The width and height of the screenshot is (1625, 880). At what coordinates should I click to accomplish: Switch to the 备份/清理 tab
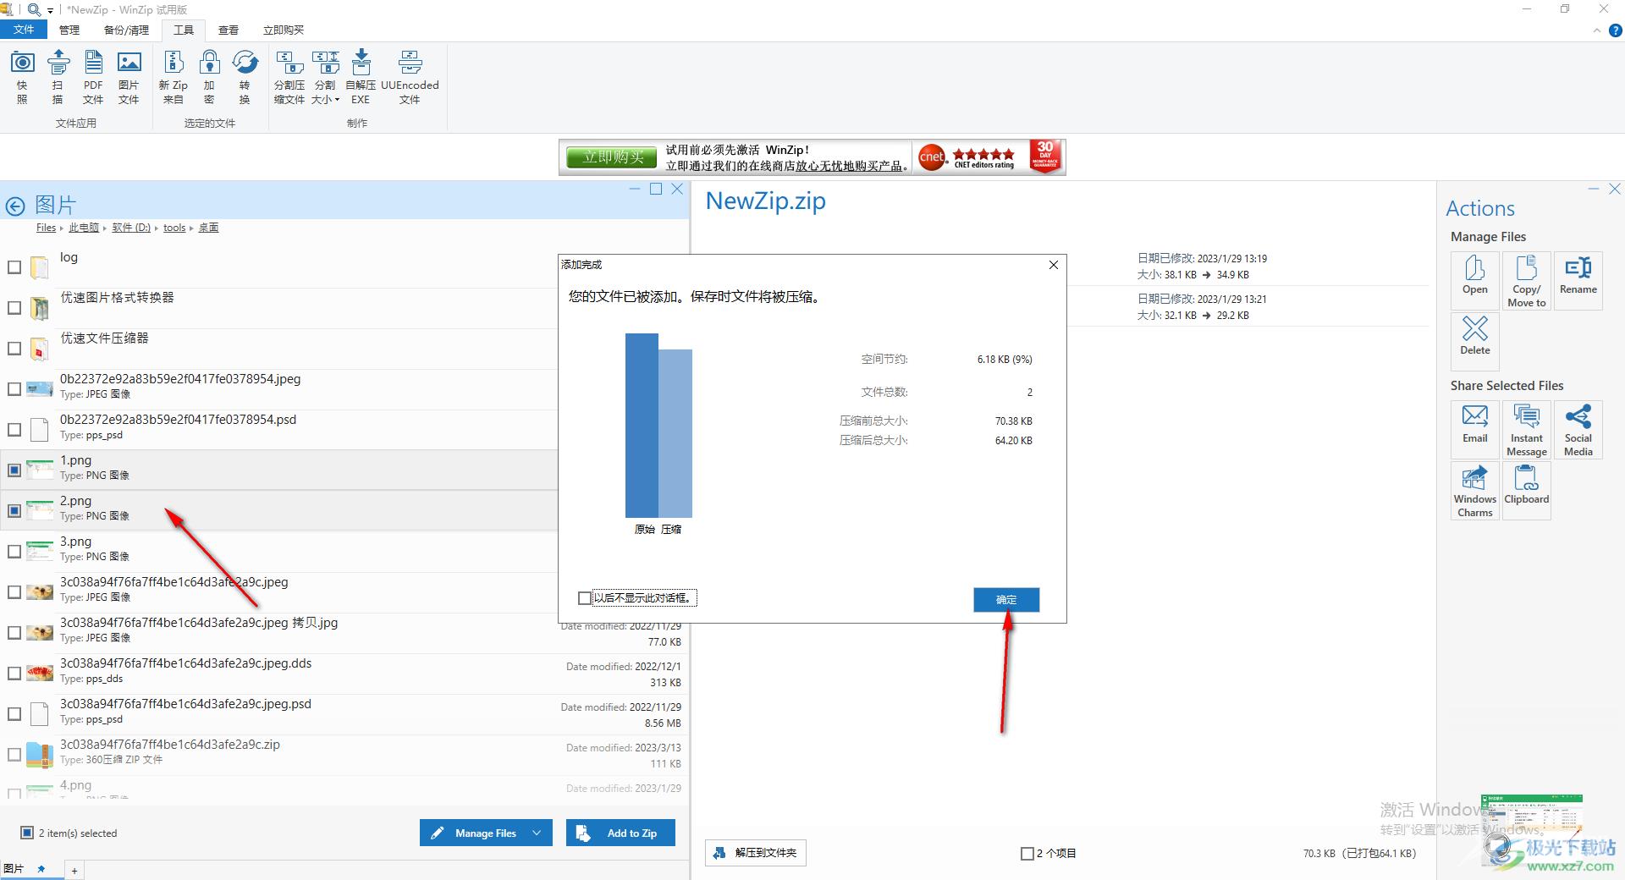point(126,30)
